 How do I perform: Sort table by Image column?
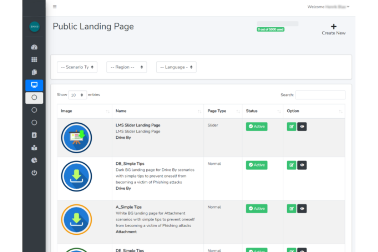pos(84,111)
